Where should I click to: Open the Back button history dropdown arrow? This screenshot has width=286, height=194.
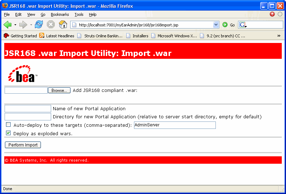pos(15,25)
